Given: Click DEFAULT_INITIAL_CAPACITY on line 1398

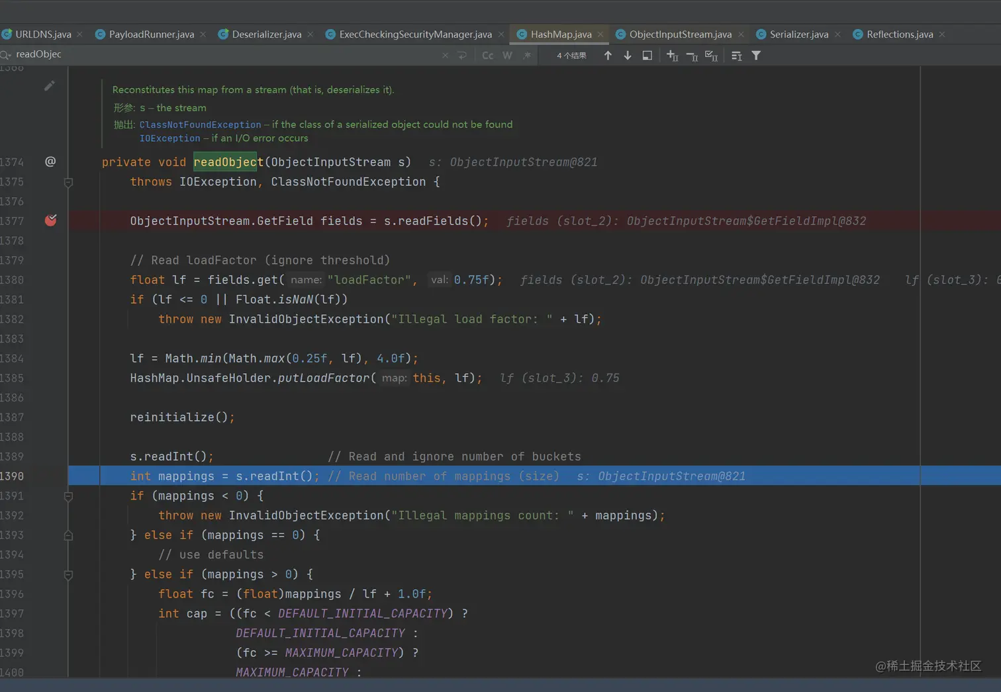Looking at the screenshot, I should 320,633.
